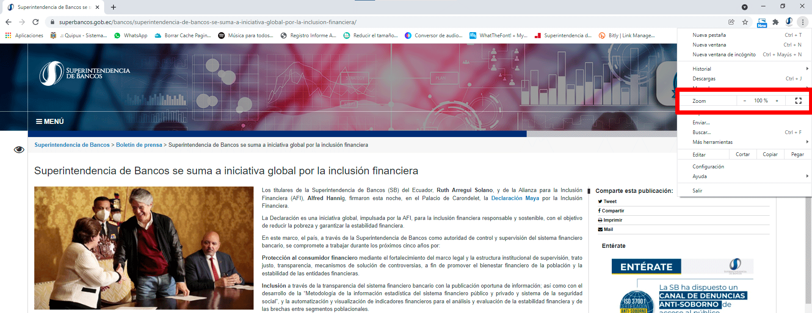Open the Registro Informe A bookmark
The width and height of the screenshot is (812, 313).
[x=308, y=36]
